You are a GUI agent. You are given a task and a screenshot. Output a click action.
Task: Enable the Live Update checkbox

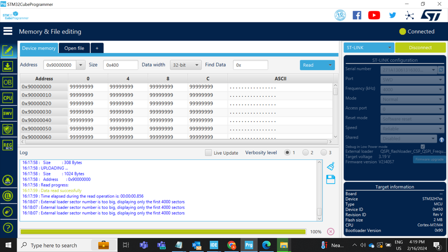point(208,152)
